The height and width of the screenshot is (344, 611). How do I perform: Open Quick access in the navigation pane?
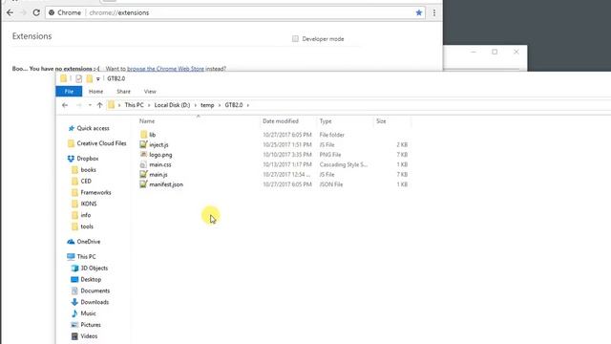pyautogui.click(x=94, y=128)
